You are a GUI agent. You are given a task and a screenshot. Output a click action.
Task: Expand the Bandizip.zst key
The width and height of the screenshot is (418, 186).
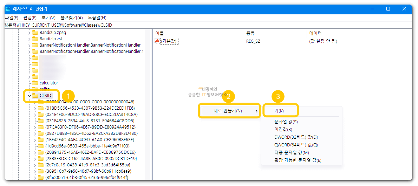(29, 39)
